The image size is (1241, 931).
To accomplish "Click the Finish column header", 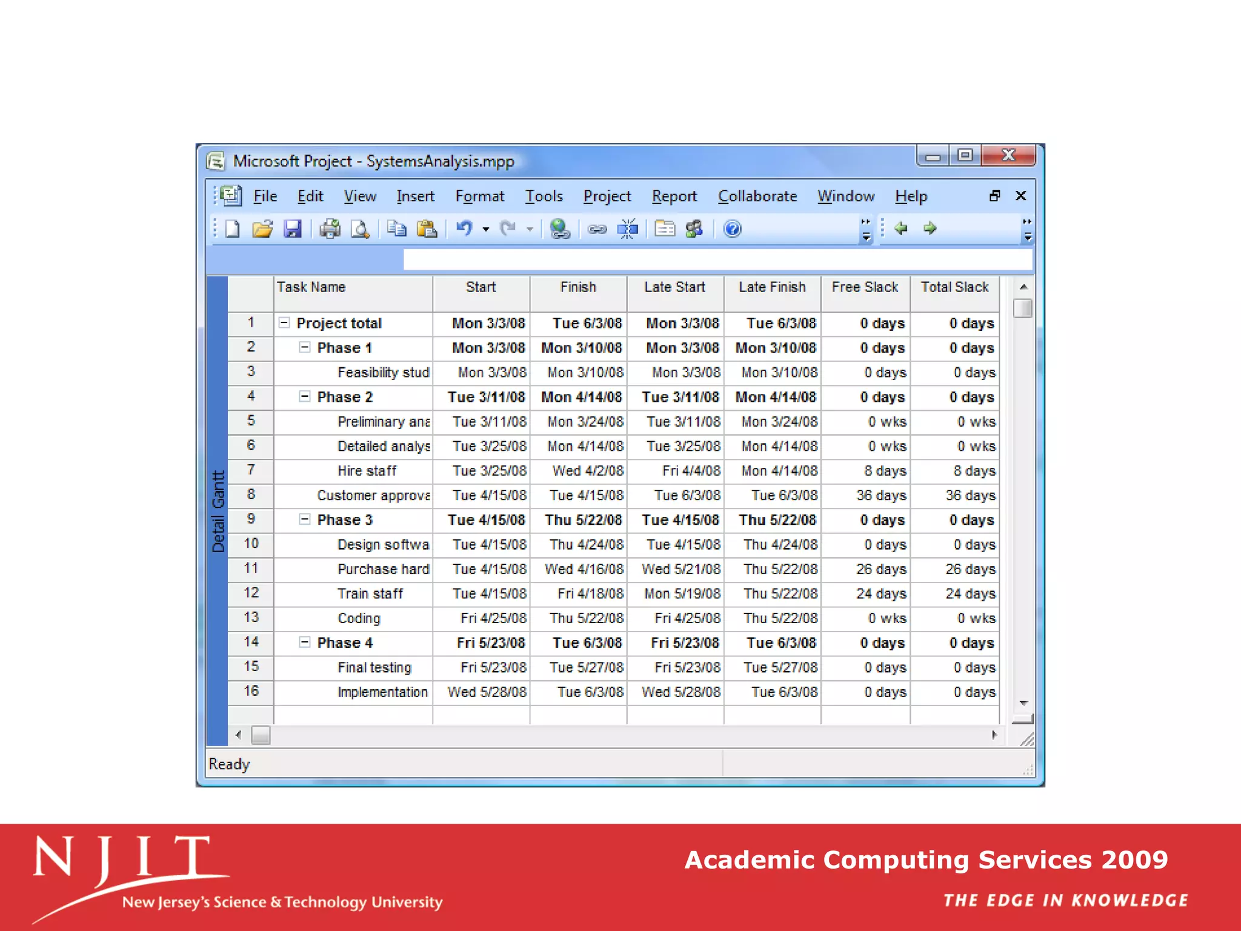I will click(578, 294).
